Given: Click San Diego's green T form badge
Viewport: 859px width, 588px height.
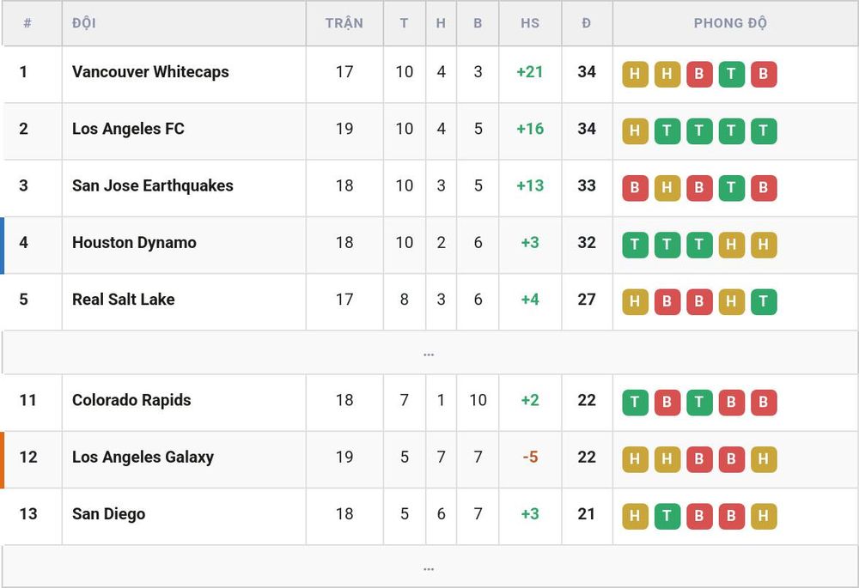Looking at the screenshot, I should (667, 516).
